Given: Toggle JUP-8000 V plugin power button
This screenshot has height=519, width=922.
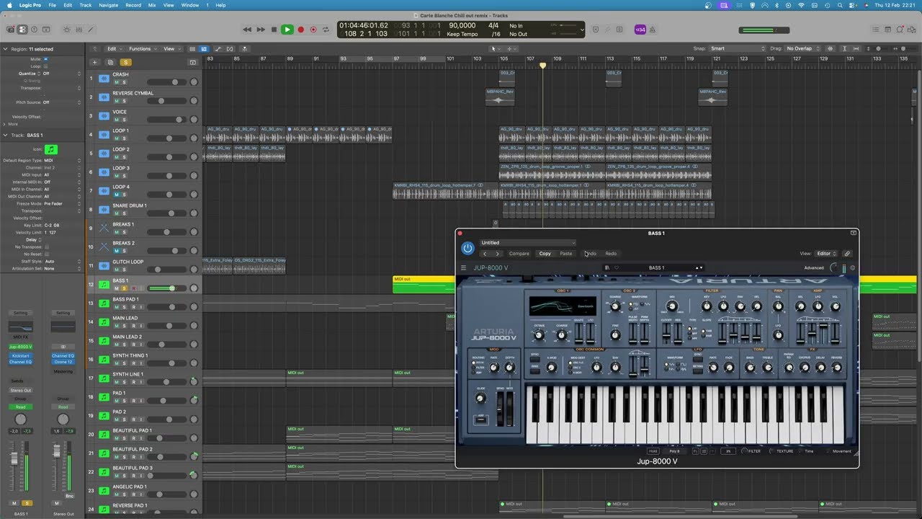Looking at the screenshot, I should coord(467,248).
